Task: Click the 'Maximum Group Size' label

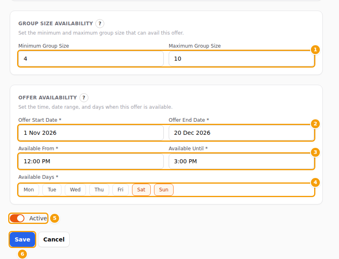Action: 195,46
